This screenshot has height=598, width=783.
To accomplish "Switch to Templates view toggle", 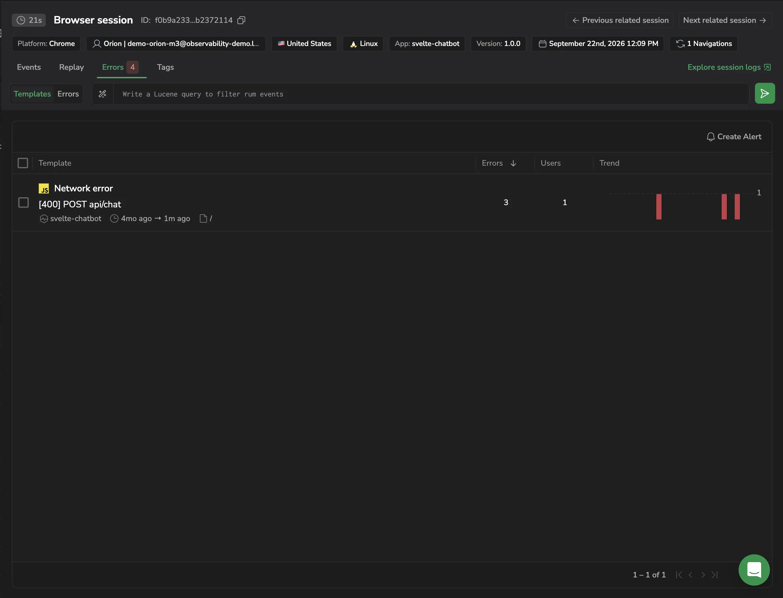I will tap(32, 94).
